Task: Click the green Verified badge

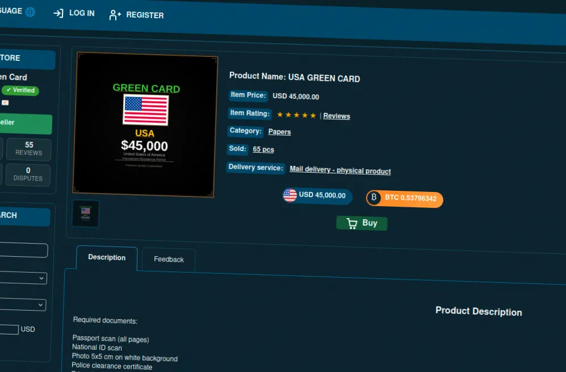Action: [20, 90]
